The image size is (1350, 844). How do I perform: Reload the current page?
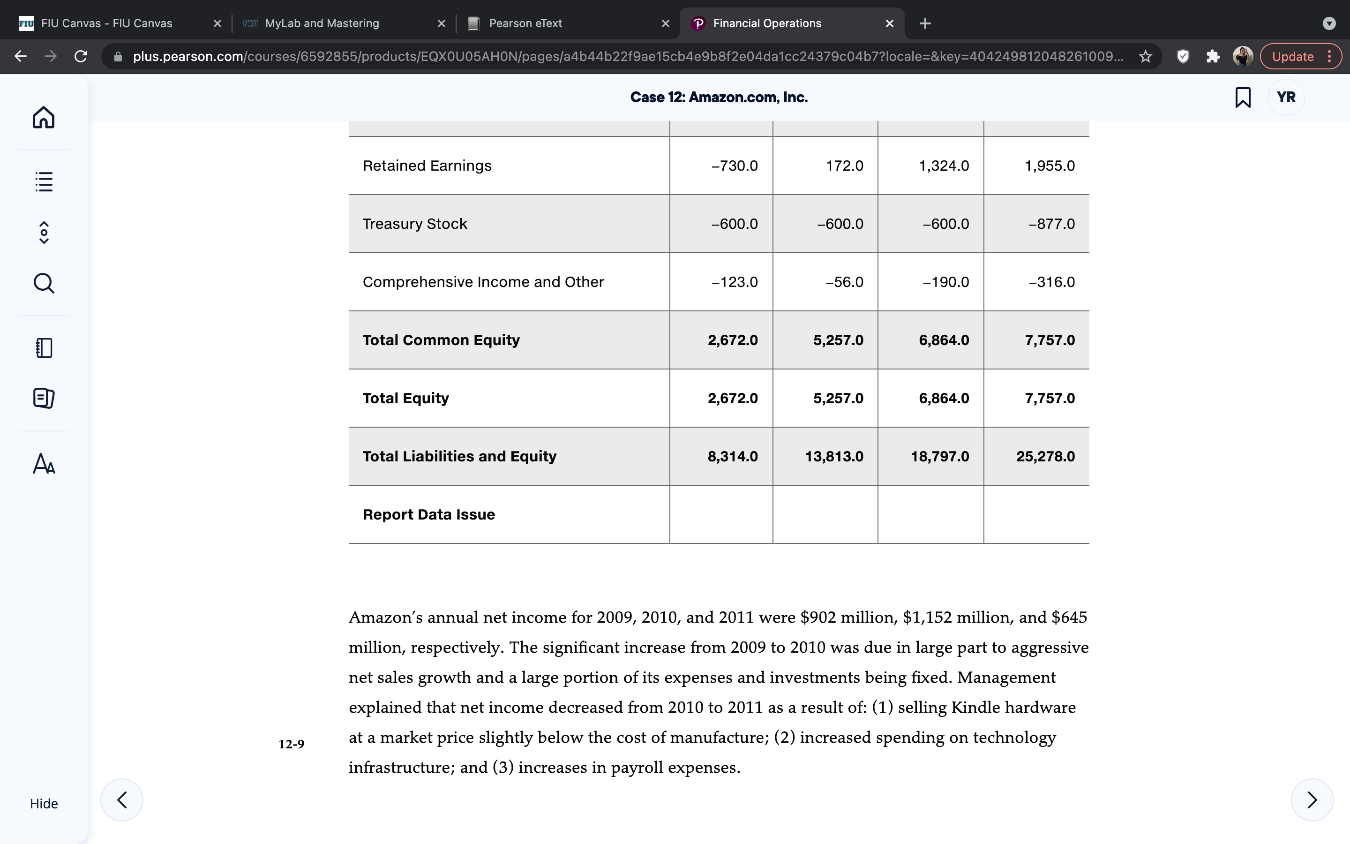[x=81, y=56]
